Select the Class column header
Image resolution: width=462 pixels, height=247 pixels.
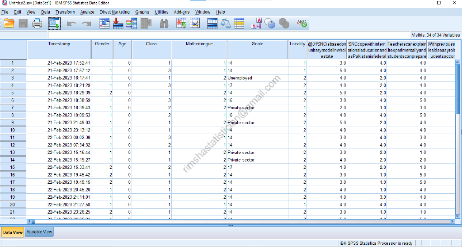tap(152, 50)
